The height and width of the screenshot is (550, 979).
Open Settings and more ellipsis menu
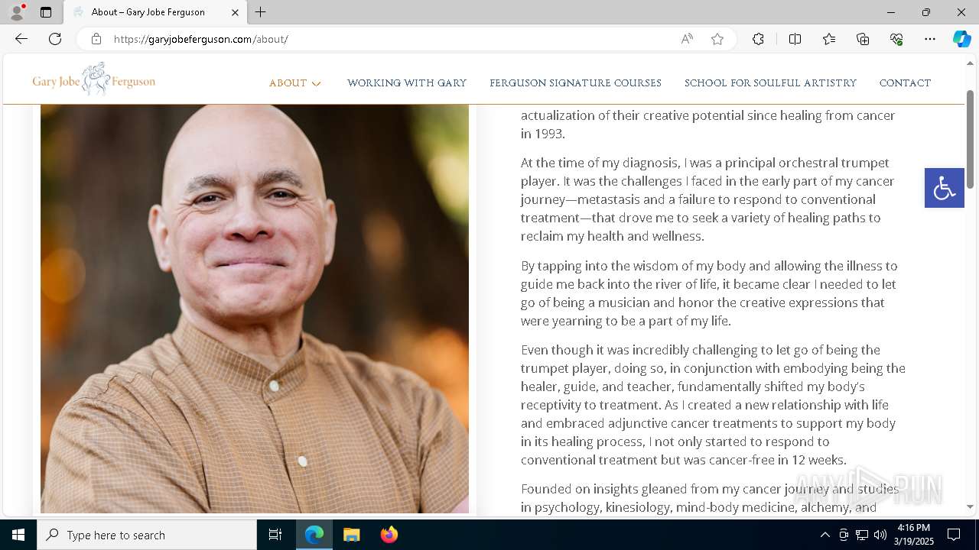click(930, 39)
